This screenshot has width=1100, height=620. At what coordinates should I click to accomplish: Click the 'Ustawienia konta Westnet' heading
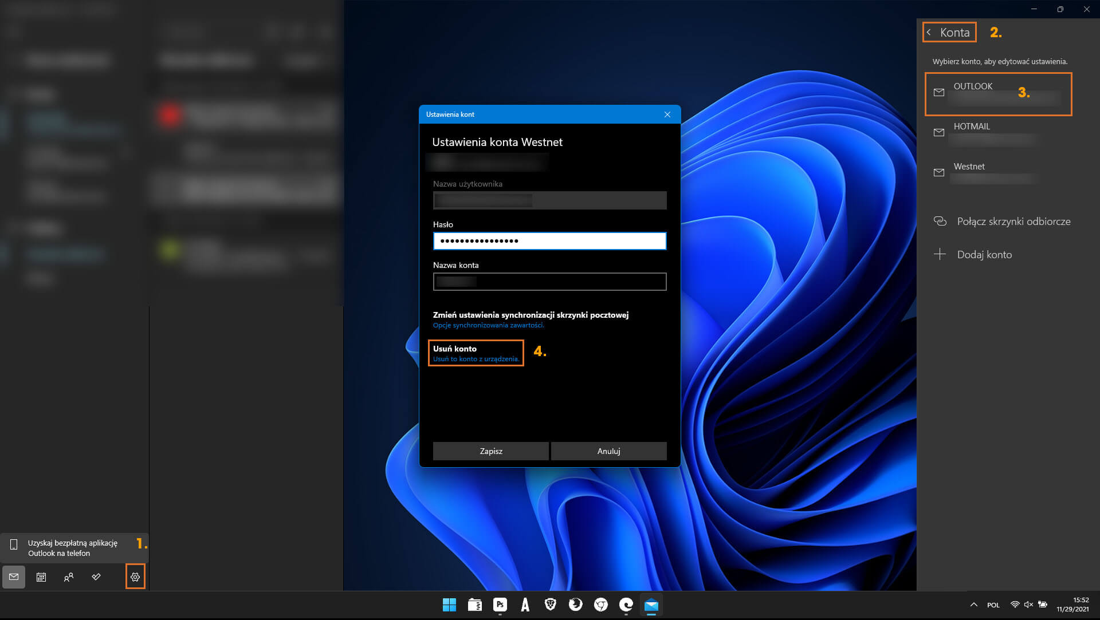click(497, 143)
